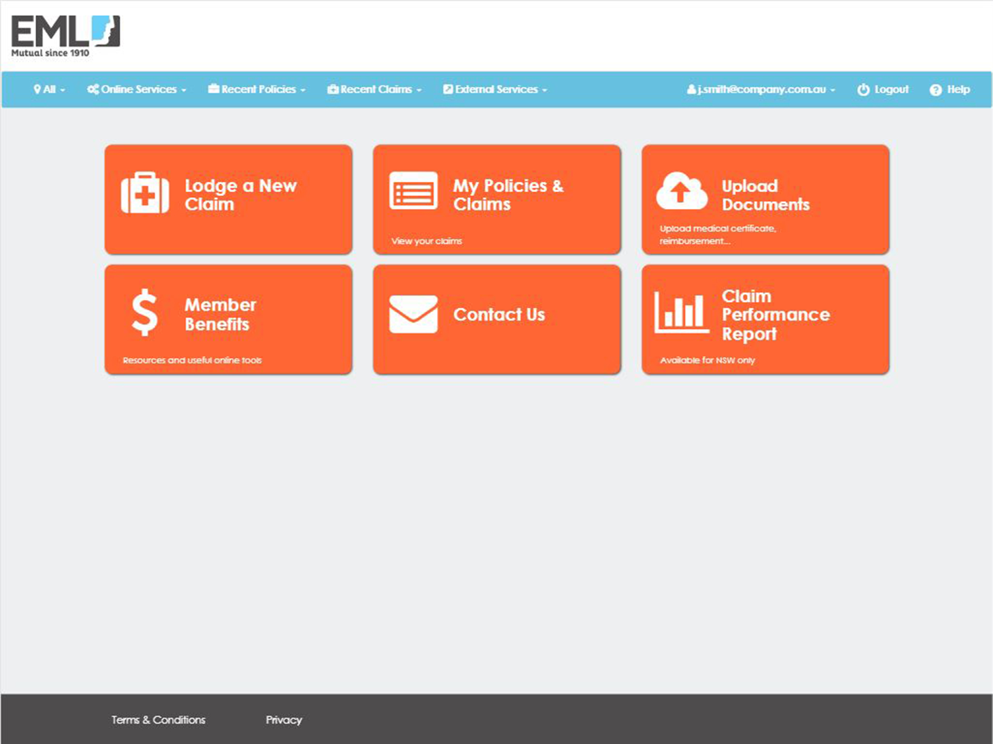Click the dollar sign icon
The height and width of the screenshot is (744, 993).
(145, 312)
